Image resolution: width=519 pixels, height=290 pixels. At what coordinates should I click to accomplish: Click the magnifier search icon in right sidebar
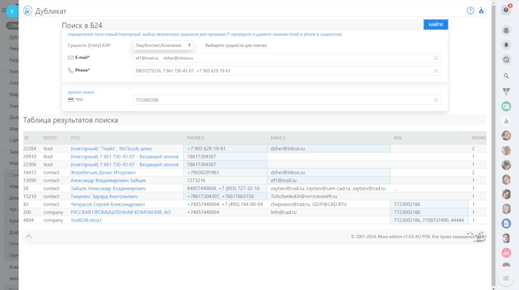[x=506, y=76]
